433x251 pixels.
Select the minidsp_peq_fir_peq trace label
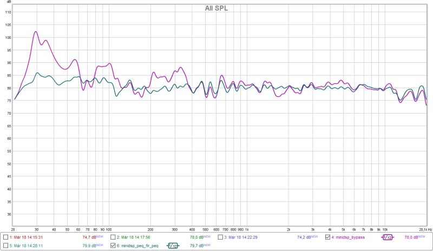(x=137, y=246)
